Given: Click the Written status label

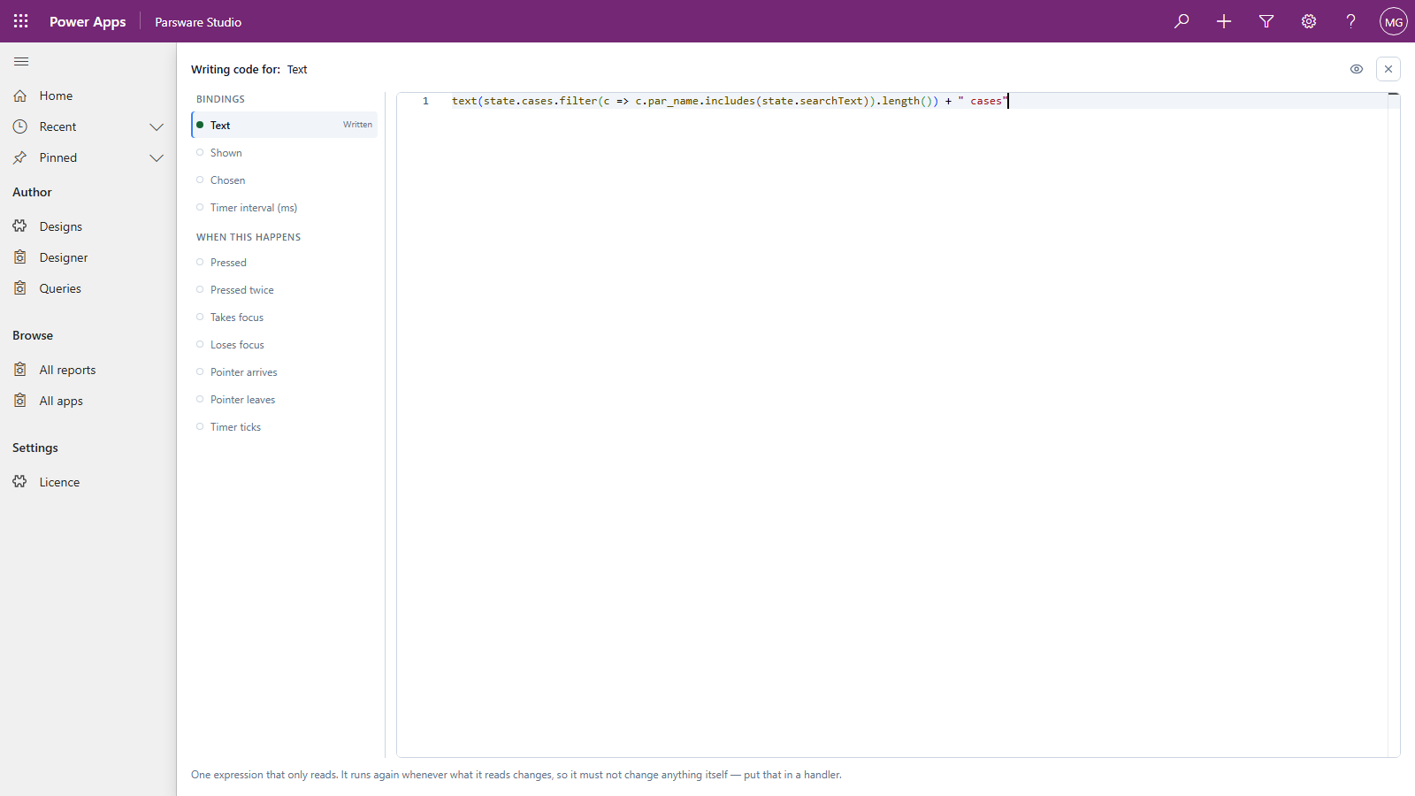Looking at the screenshot, I should (x=357, y=125).
